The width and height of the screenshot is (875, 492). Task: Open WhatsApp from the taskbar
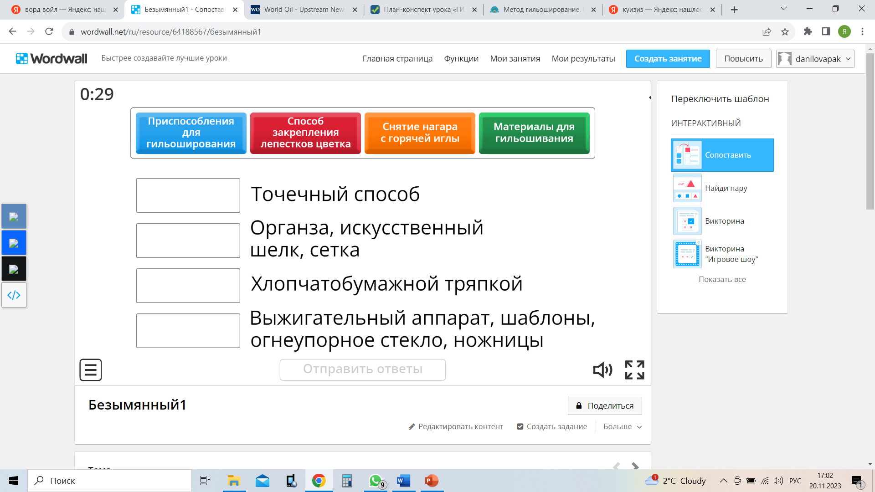(376, 481)
